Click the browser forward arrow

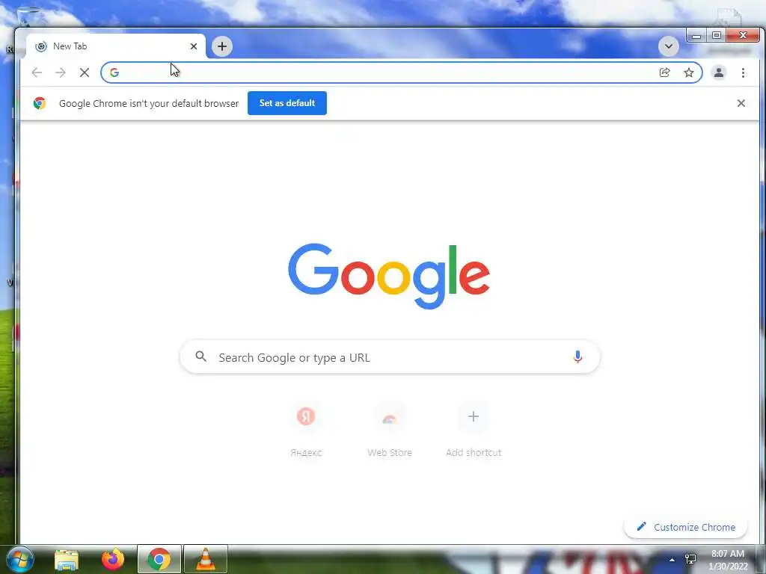[x=60, y=72]
